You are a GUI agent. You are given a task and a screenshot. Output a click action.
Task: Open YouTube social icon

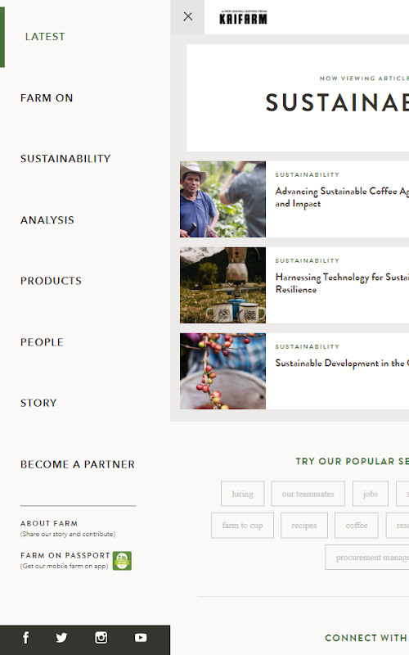click(x=141, y=638)
